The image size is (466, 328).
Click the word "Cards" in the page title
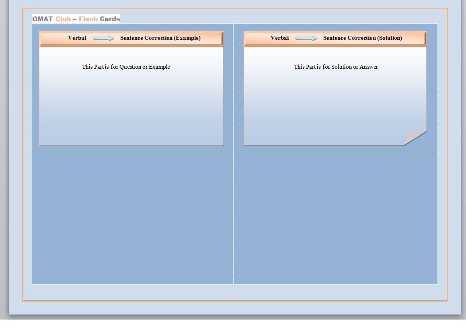tap(110, 19)
